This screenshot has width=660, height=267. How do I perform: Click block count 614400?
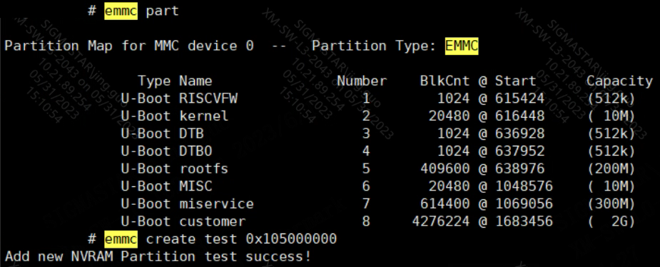point(445,204)
